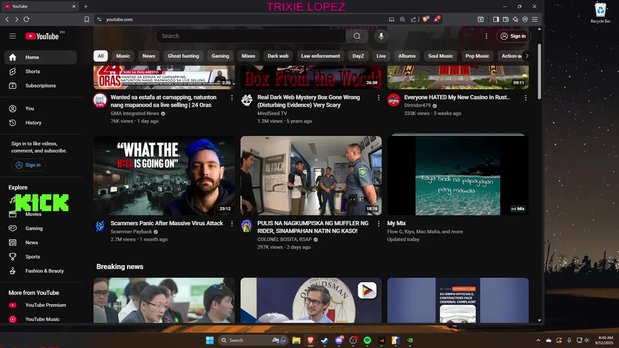This screenshot has height=348, width=619.
Task: Open options for the 24 Oras video
Action: 232,98
